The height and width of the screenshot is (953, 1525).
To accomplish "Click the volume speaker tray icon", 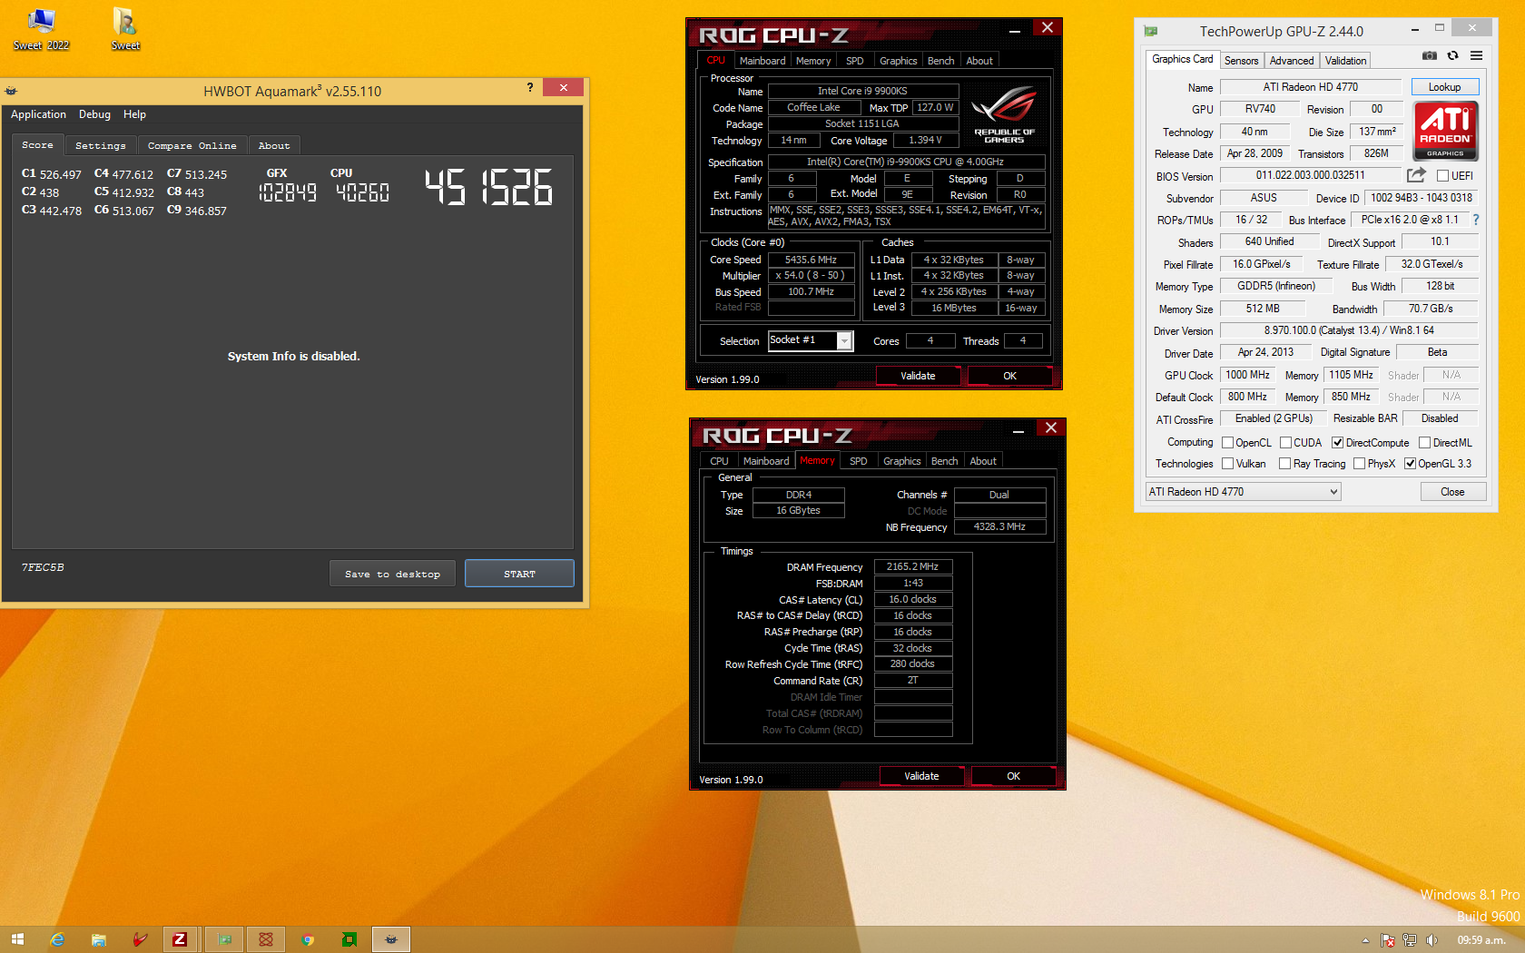I will tap(1432, 940).
